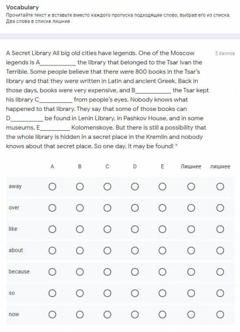The image size is (240, 332).
Task: Choose column B for "because"
Action: point(80,271)
